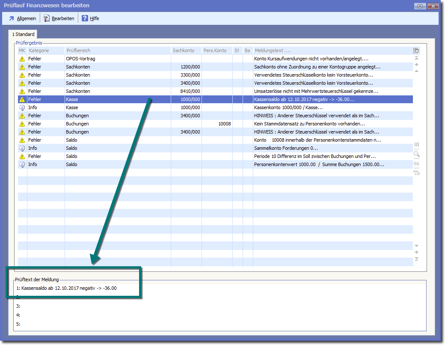This screenshot has height=345, width=445.
Task: Click the XML export icon
Action: coord(416,164)
